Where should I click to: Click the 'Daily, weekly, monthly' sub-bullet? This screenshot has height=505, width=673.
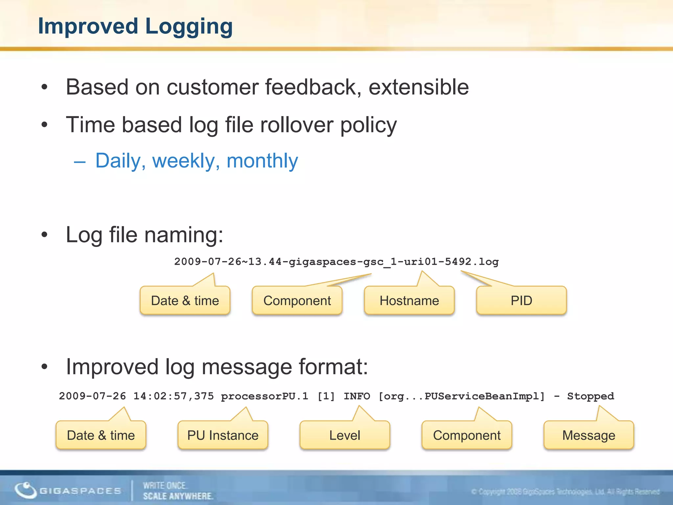coord(197,161)
